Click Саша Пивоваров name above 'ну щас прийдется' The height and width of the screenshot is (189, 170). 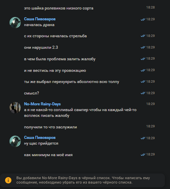40,138
